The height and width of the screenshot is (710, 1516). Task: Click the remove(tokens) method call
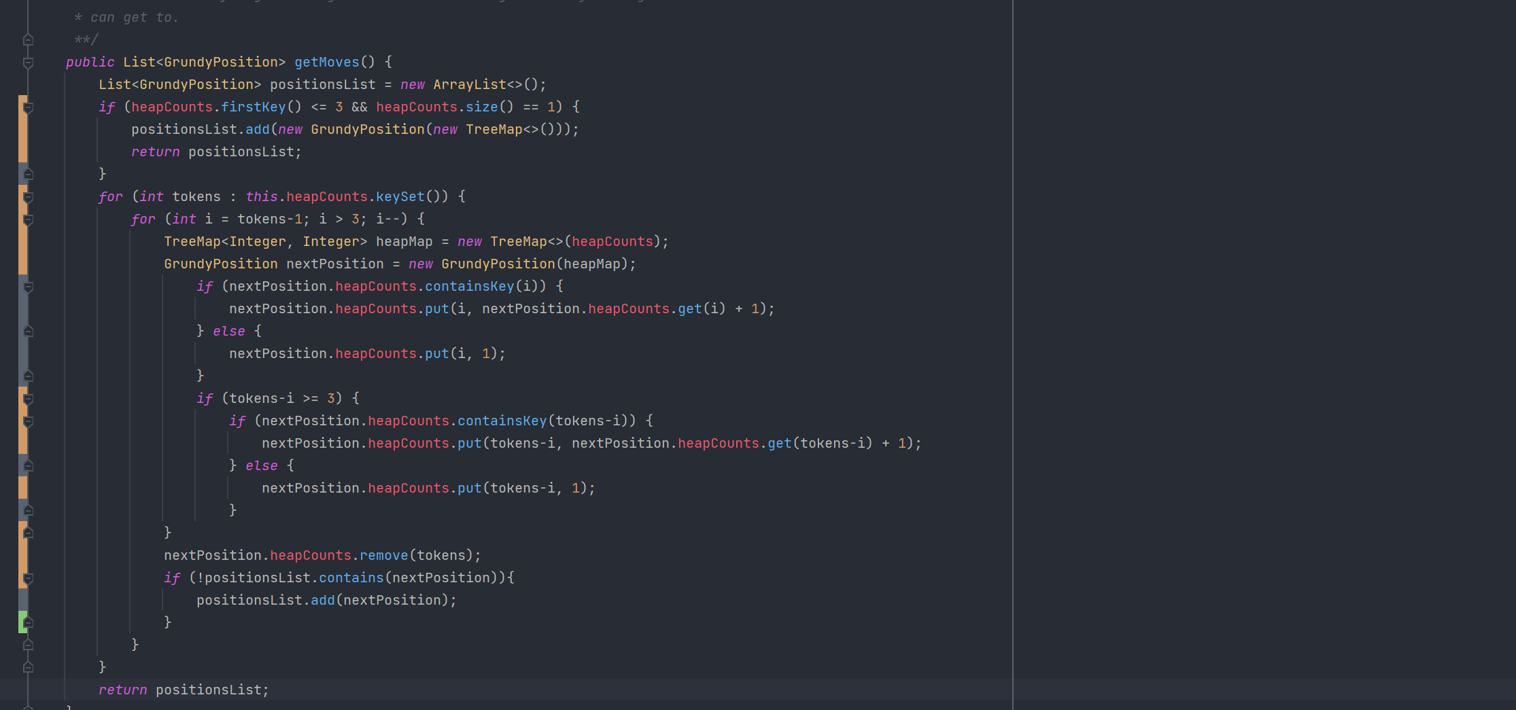[x=383, y=556]
